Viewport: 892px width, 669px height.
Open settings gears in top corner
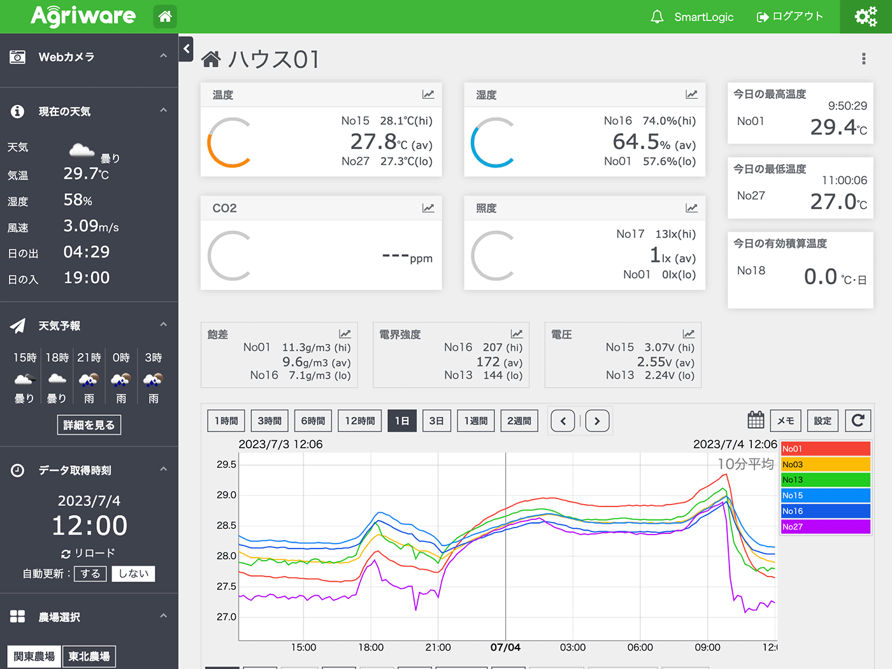(x=865, y=17)
